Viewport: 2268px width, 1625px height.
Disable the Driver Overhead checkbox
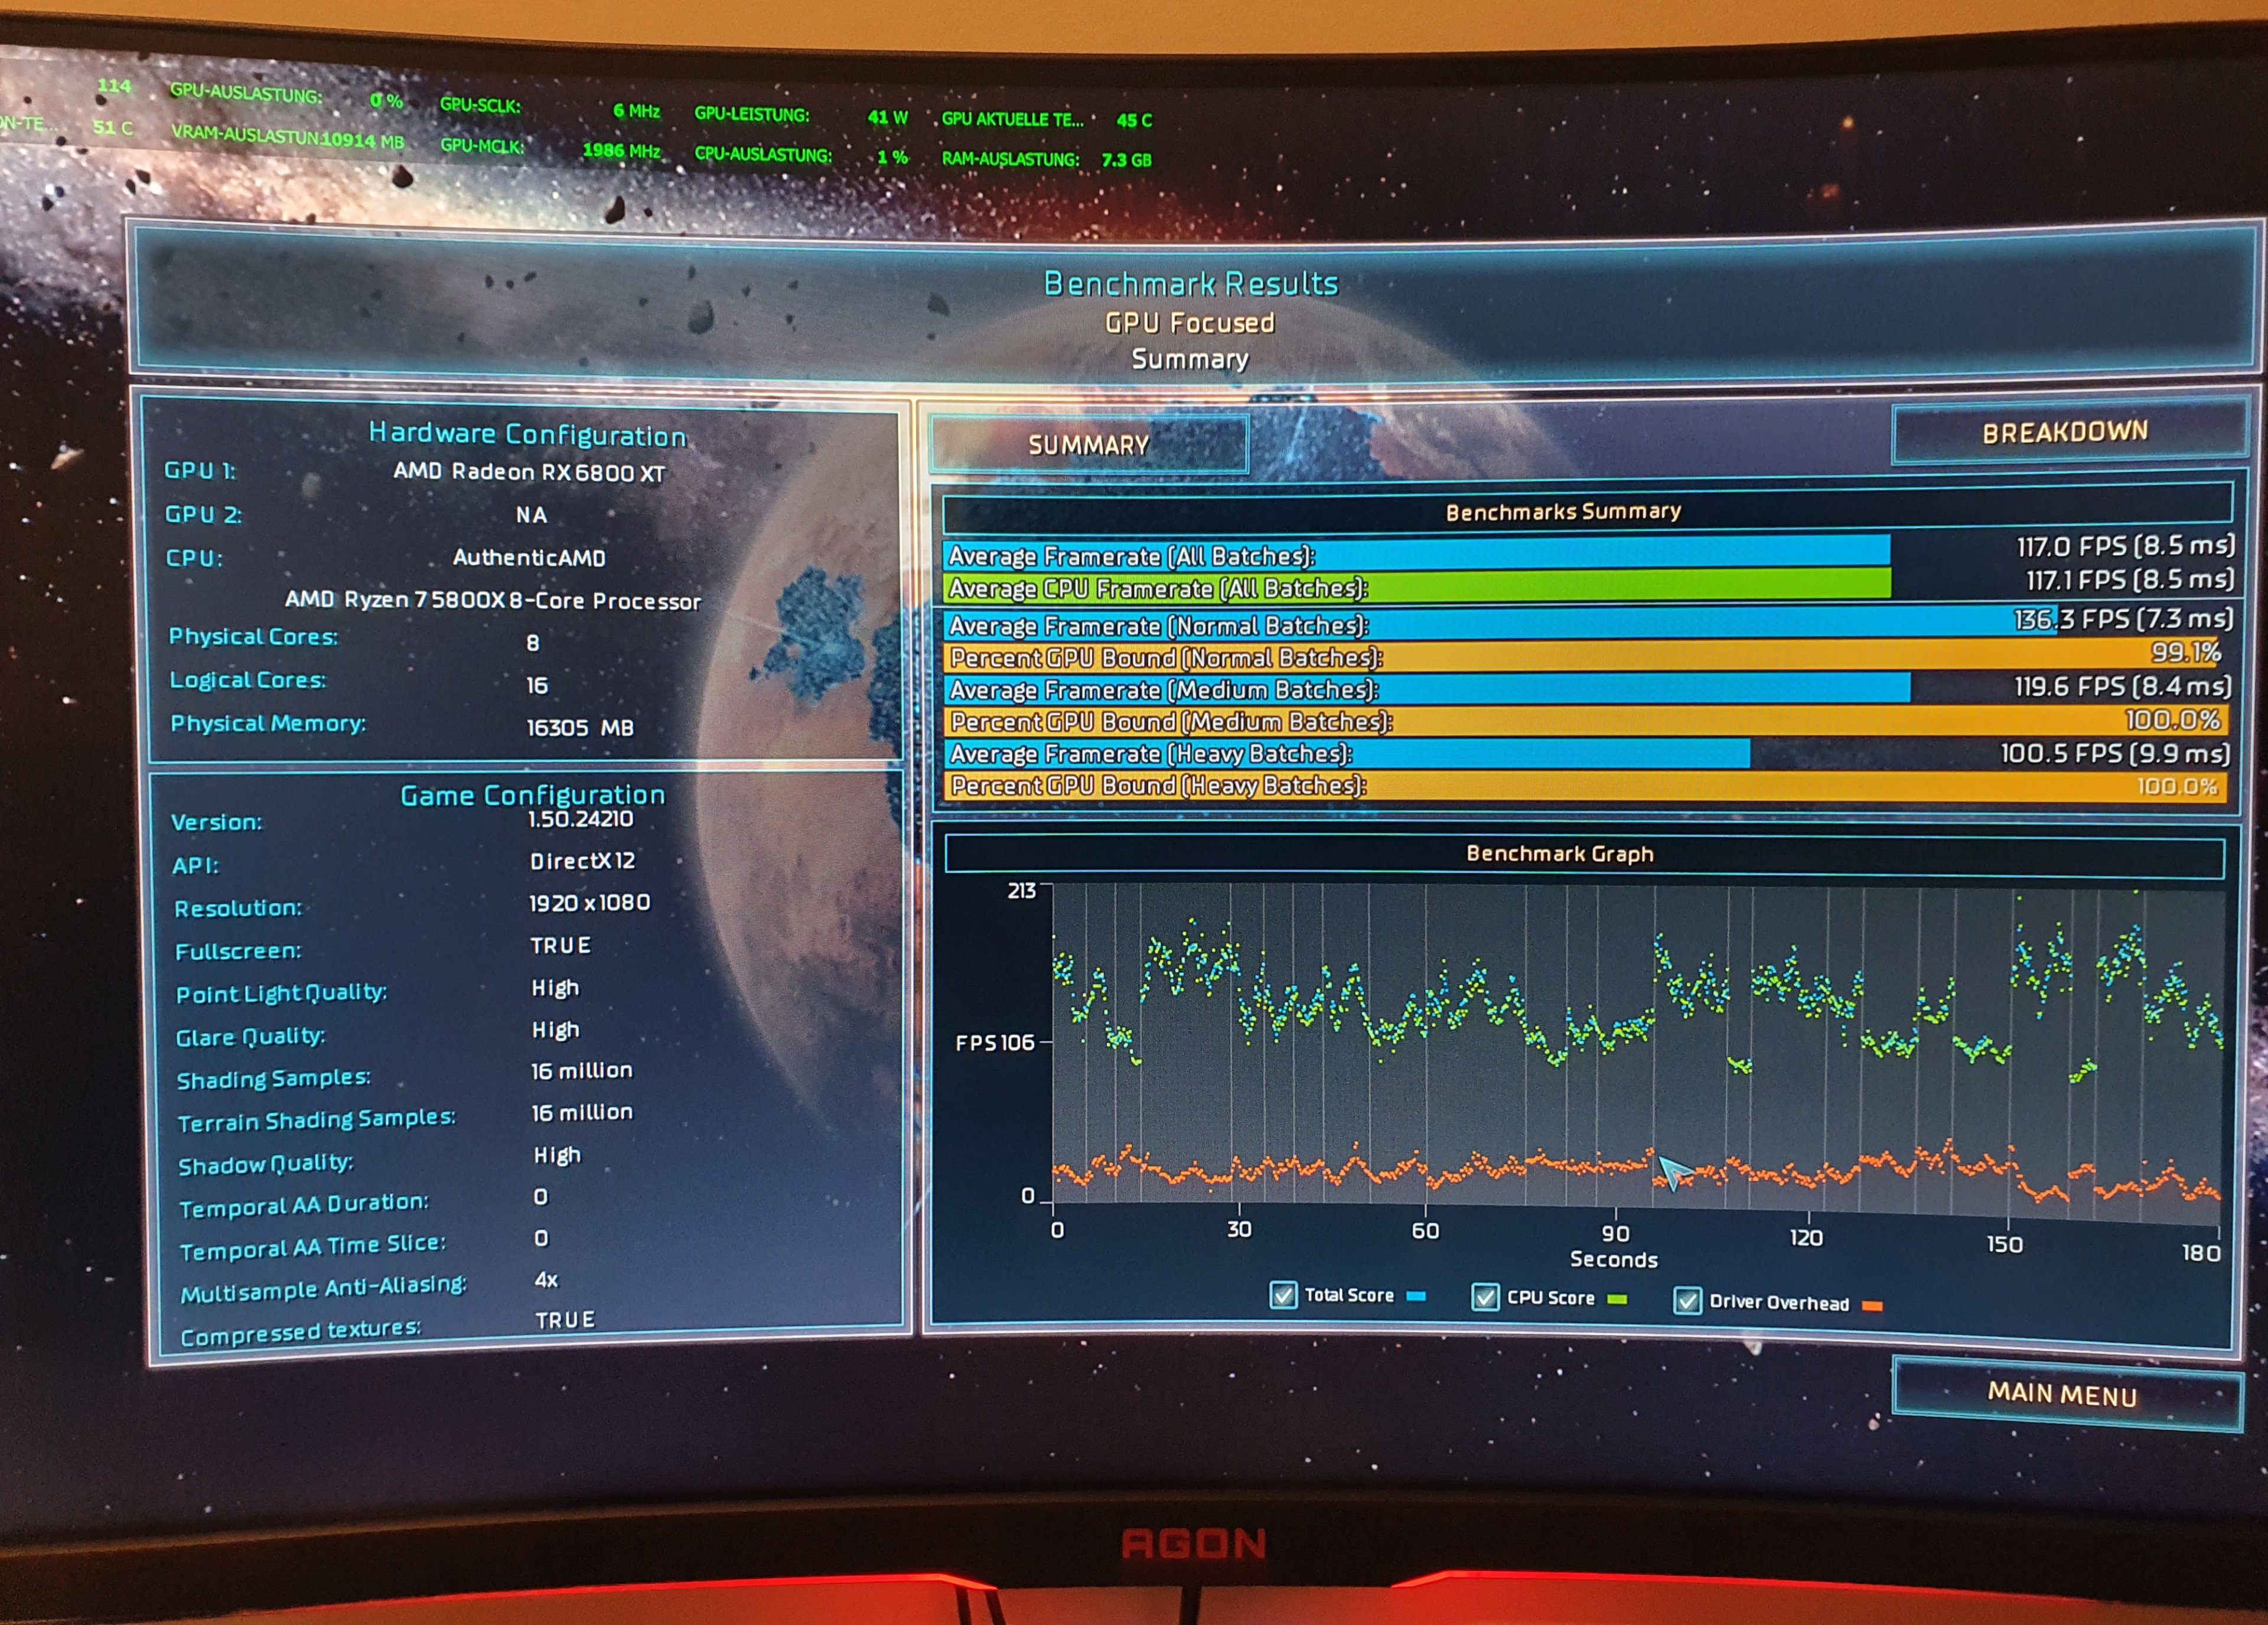click(1687, 1301)
